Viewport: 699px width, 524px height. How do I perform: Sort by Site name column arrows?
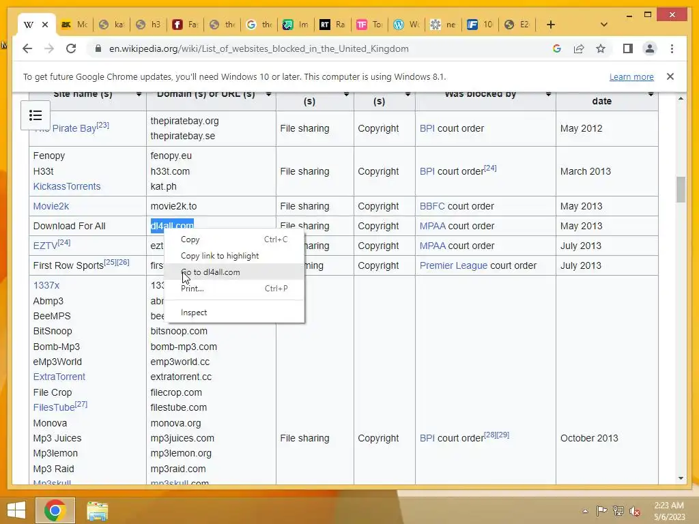(139, 94)
